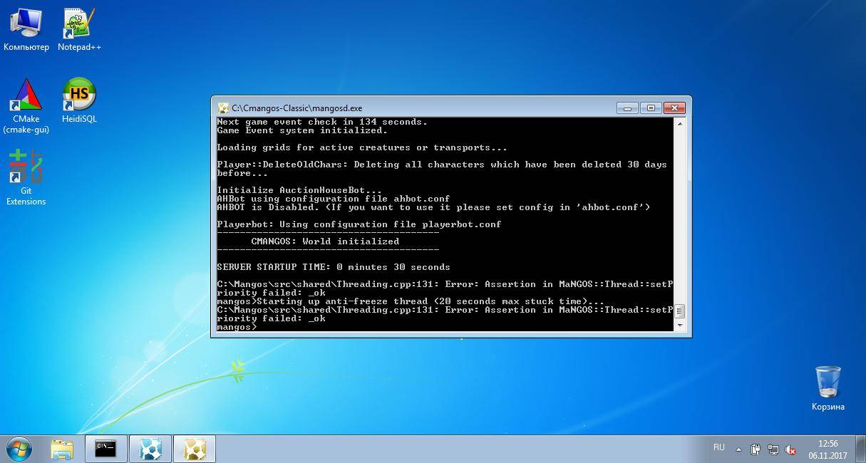The width and height of the screenshot is (866, 463).
Task: Select the HeidiSQL desktop shortcut
Action: pos(79,101)
